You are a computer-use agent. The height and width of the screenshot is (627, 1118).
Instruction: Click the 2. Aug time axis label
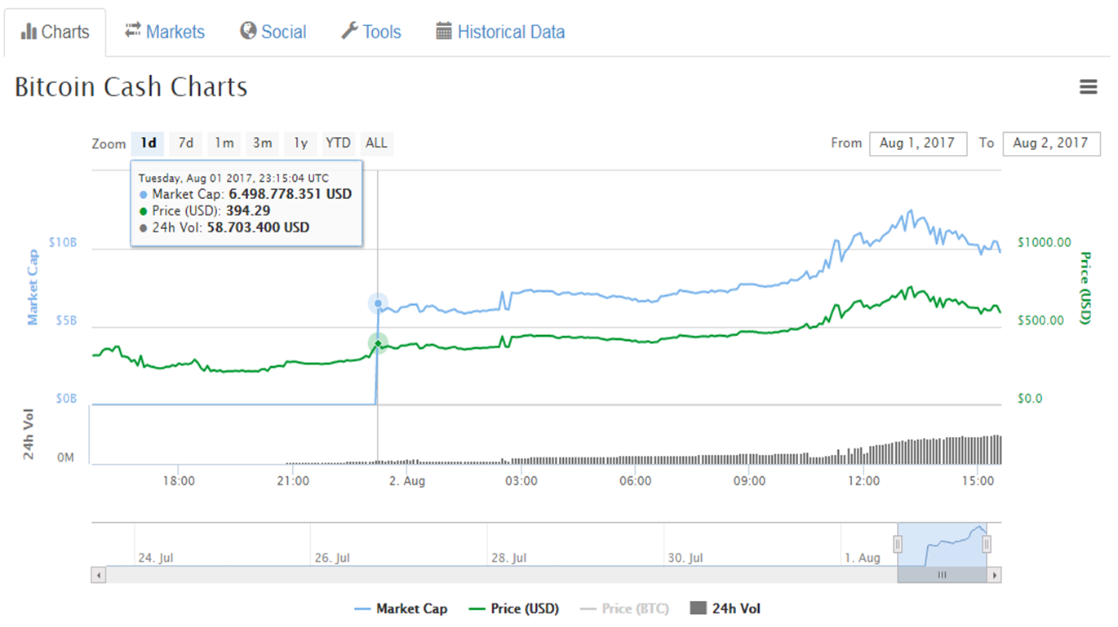[x=406, y=481]
